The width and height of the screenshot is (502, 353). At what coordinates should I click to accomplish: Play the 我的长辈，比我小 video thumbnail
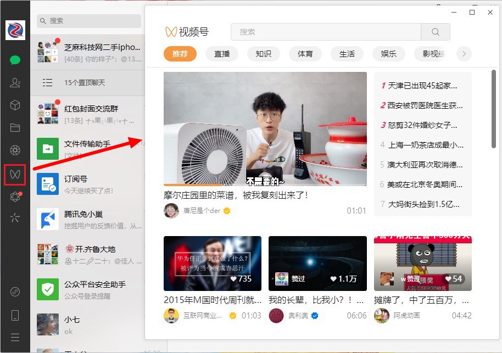317,264
